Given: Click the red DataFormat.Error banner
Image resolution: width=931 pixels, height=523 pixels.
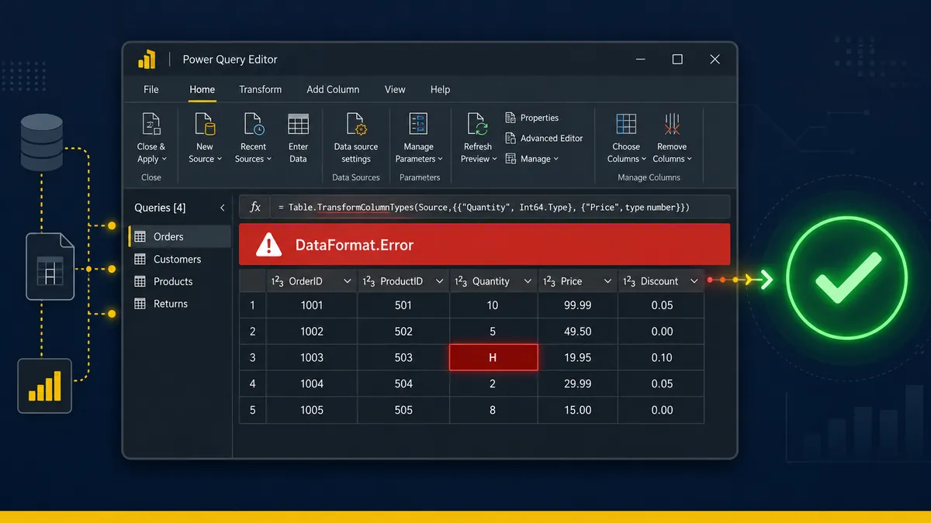Looking at the screenshot, I should [x=485, y=245].
